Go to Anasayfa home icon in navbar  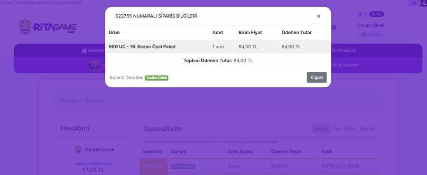84,51
